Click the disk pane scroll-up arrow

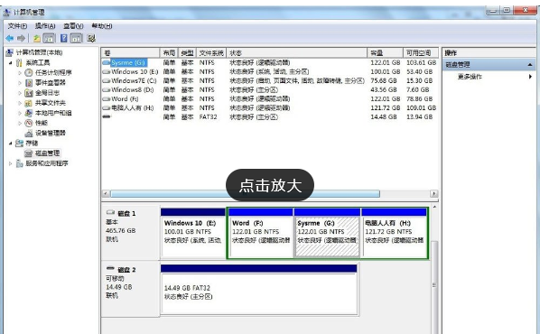coord(434,208)
